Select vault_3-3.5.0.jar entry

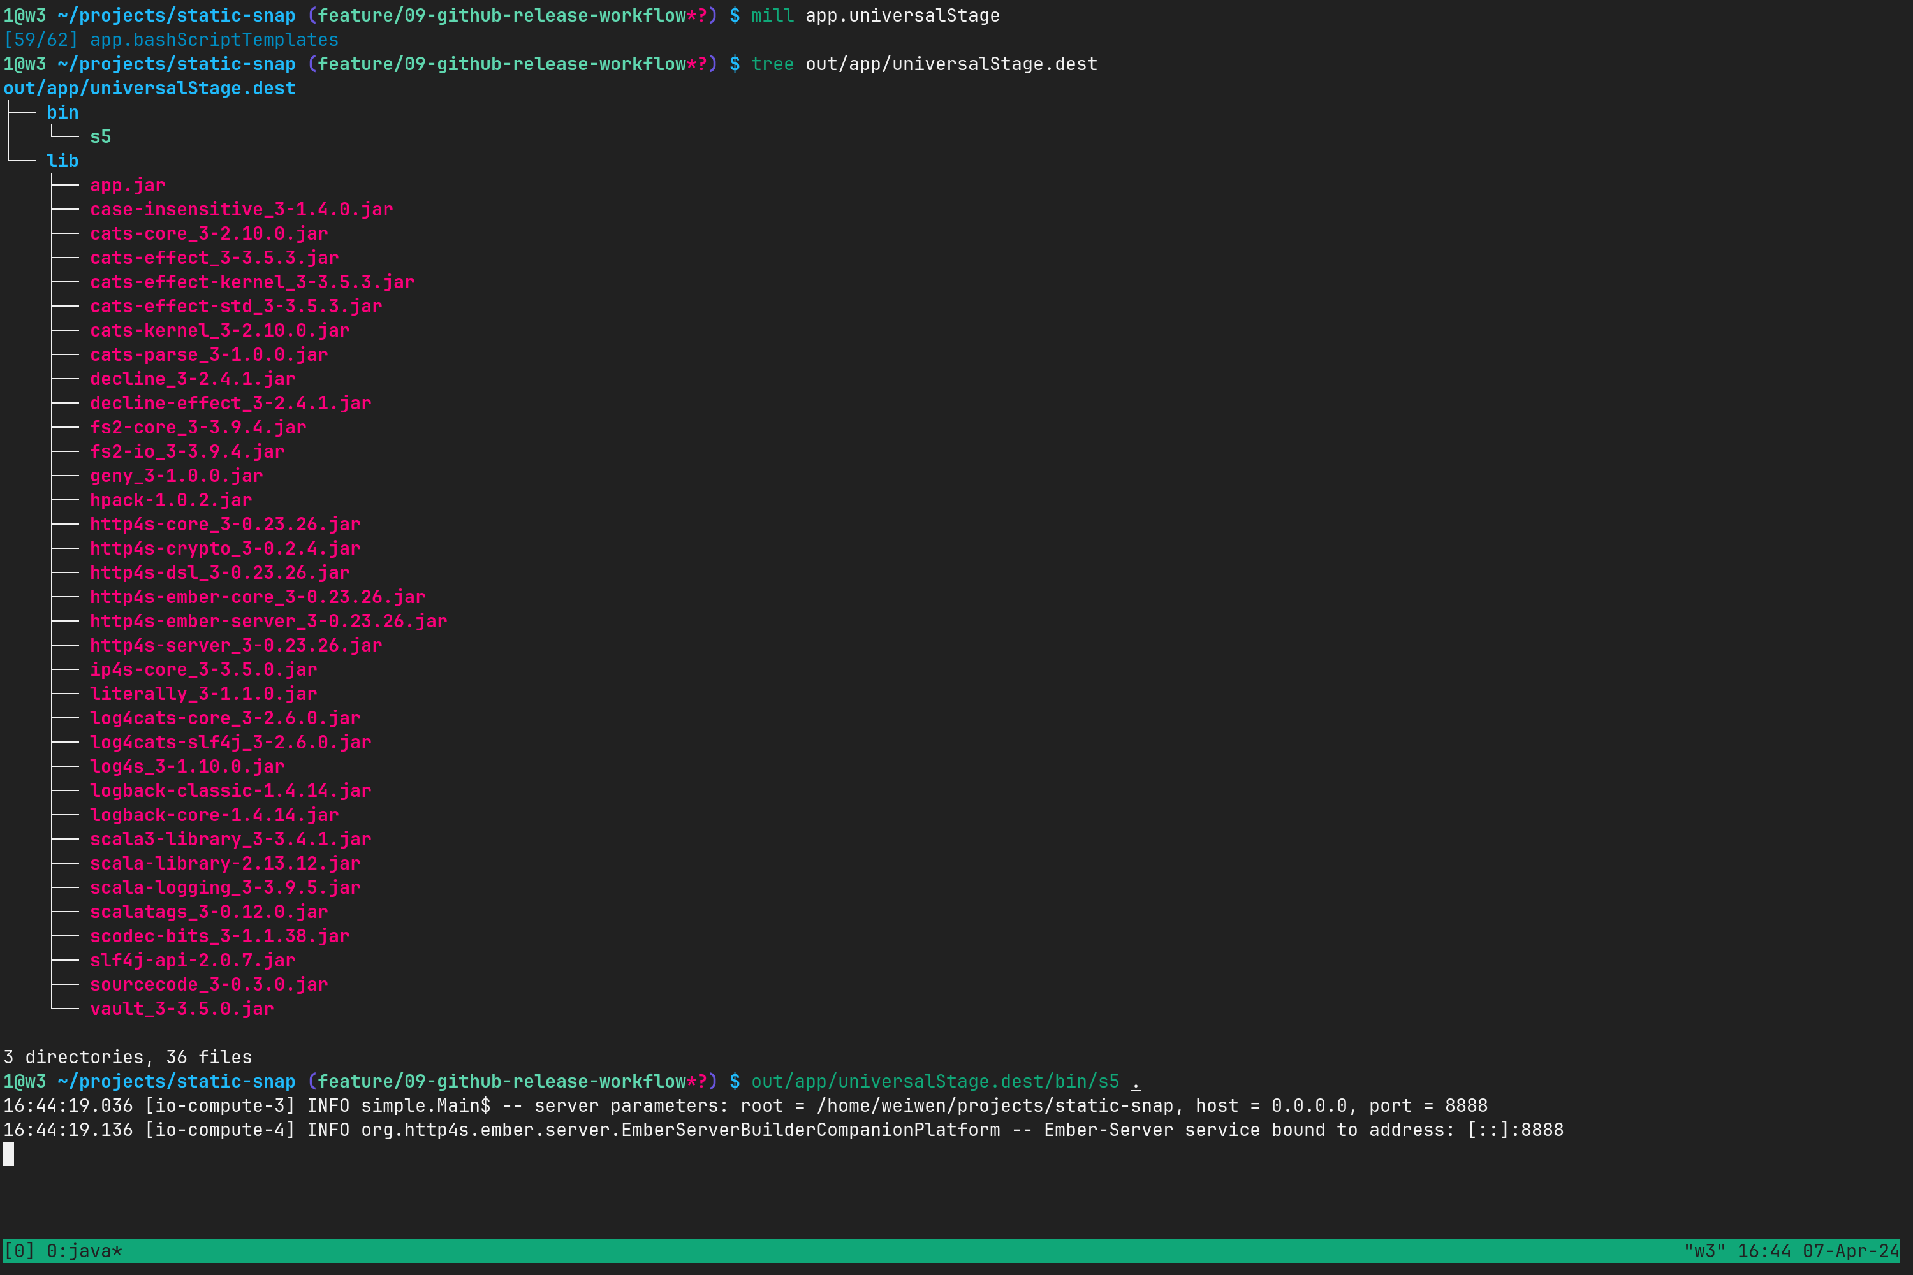click(182, 1009)
